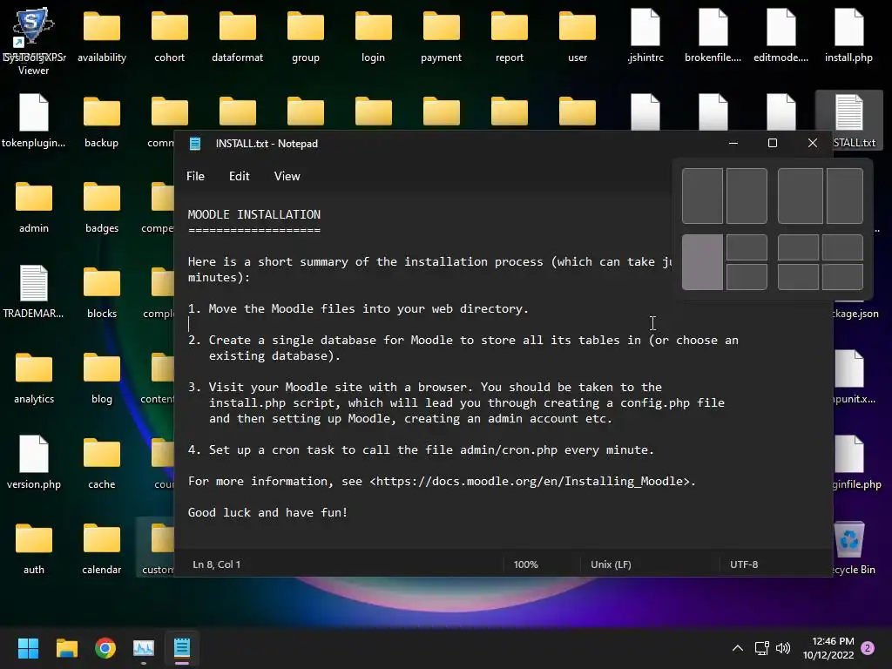This screenshot has height=669, width=892.
Task: Click 'Move the Moodle files' step one line
Action: tap(358, 309)
